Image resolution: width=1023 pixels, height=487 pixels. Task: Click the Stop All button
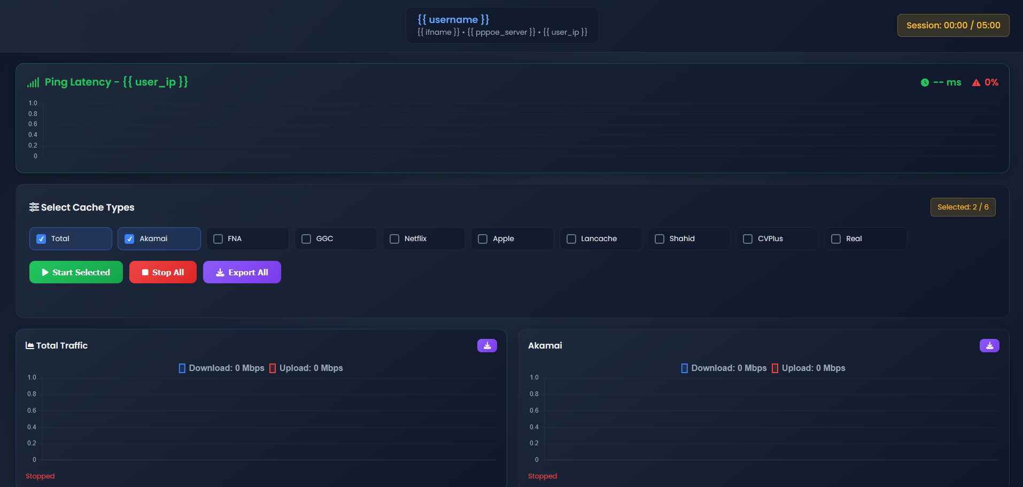coord(162,272)
